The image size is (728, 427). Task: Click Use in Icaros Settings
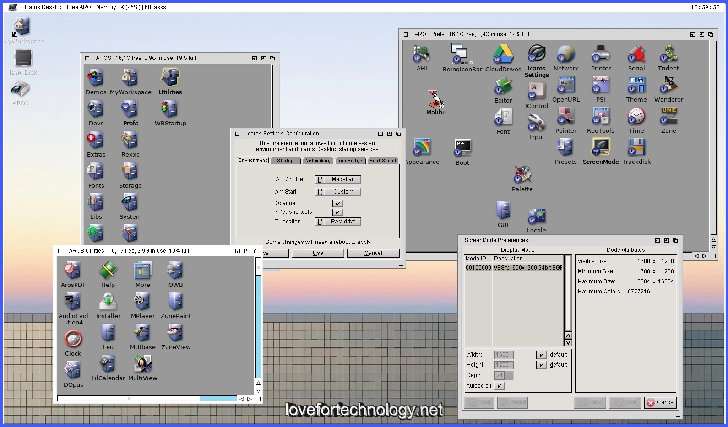pyautogui.click(x=318, y=253)
